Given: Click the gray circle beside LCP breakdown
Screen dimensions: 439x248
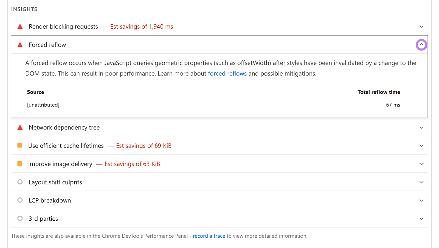Looking at the screenshot, I should (20, 200).
